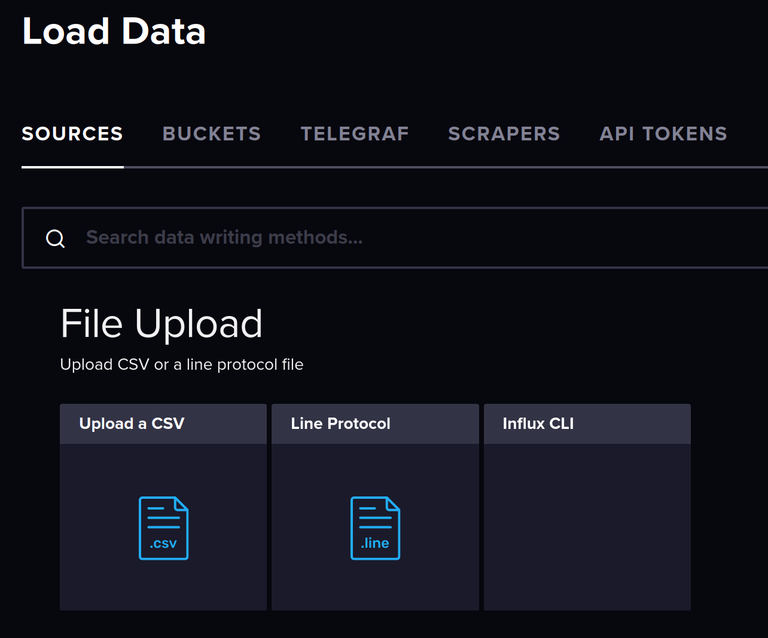Click the .line file icon
This screenshot has height=638, width=768.
375,528
